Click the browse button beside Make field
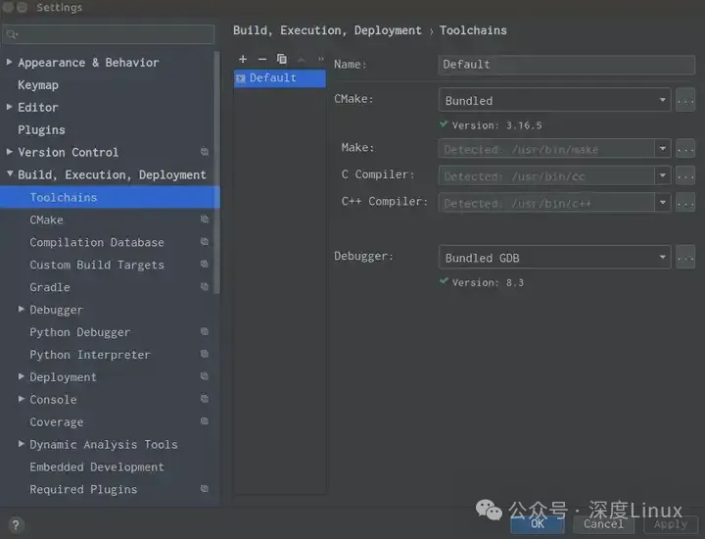 [x=684, y=149]
